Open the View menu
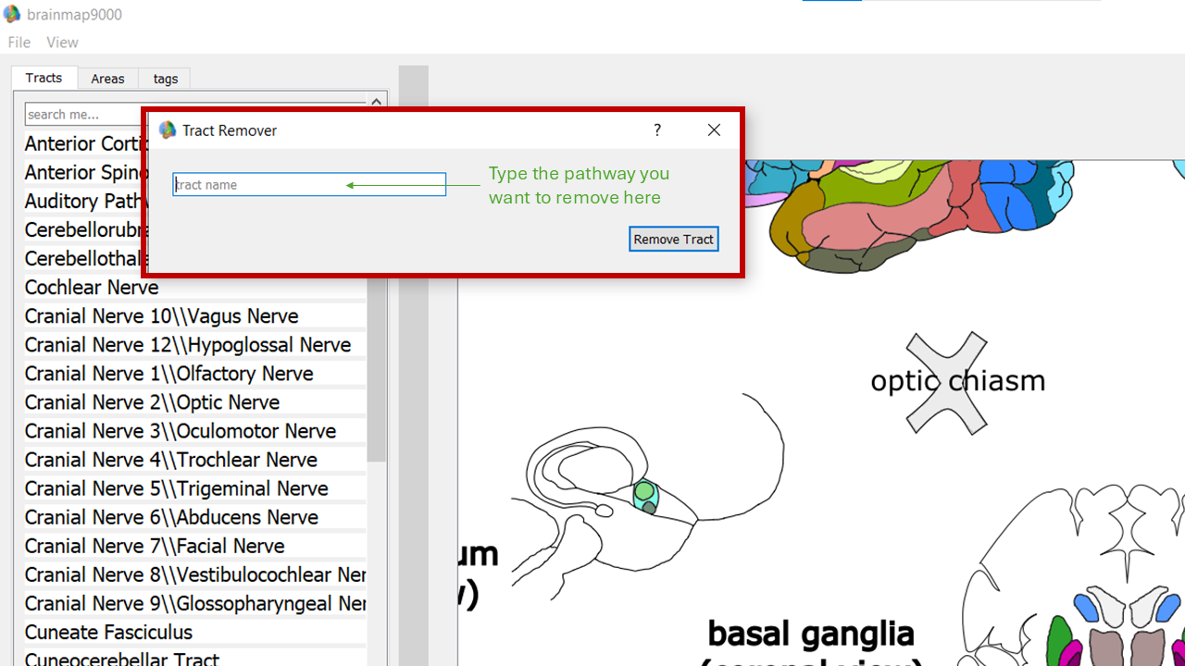The height and width of the screenshot is (666, 1185). (63, 43)
